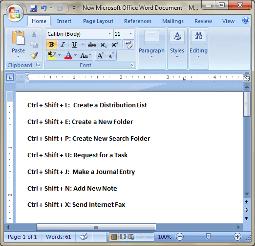Open proofing errors check icon in status bar
Image resolution: width=255 pixels, height=246 pixels.
(x=84, y=237)
